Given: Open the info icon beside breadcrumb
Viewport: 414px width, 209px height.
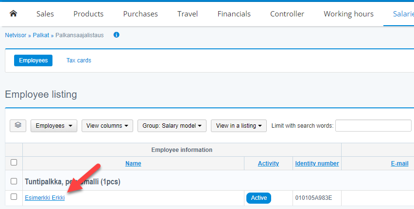Looking at the screenshot, I should tap(116, 35).
